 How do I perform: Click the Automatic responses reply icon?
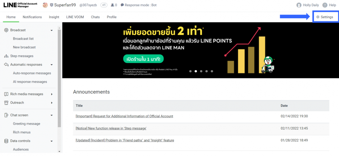[x=6, y=64]
